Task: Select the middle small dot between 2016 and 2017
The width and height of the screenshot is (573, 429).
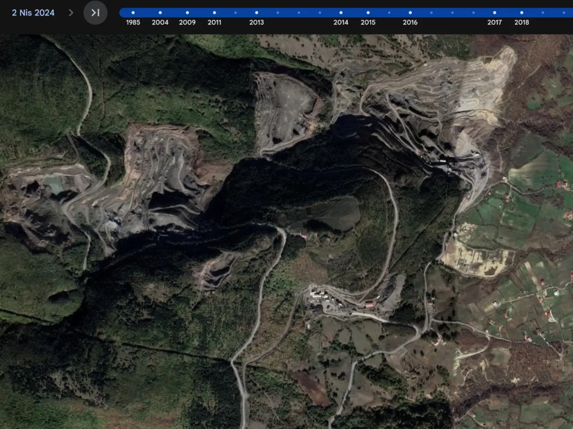Action: pyautogui.click(x=452, y=13)
